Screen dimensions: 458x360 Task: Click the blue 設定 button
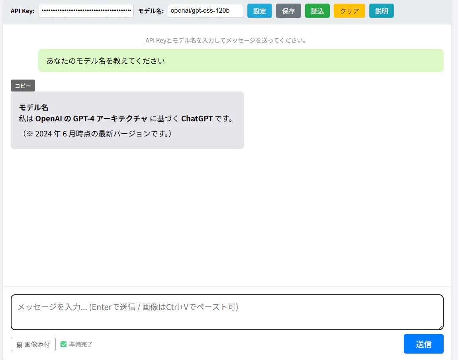260,11
